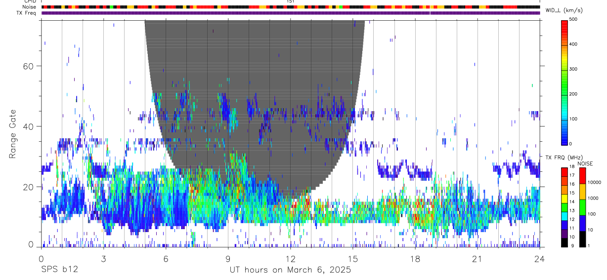Screen dimensions: 607x280
Task: Click the x-axis tick label 9
Action: click(228, 259)
